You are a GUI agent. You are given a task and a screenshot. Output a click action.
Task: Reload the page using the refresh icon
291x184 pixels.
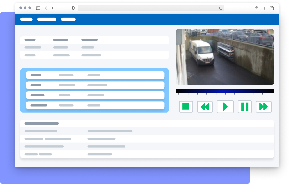[x=221, y=8]
